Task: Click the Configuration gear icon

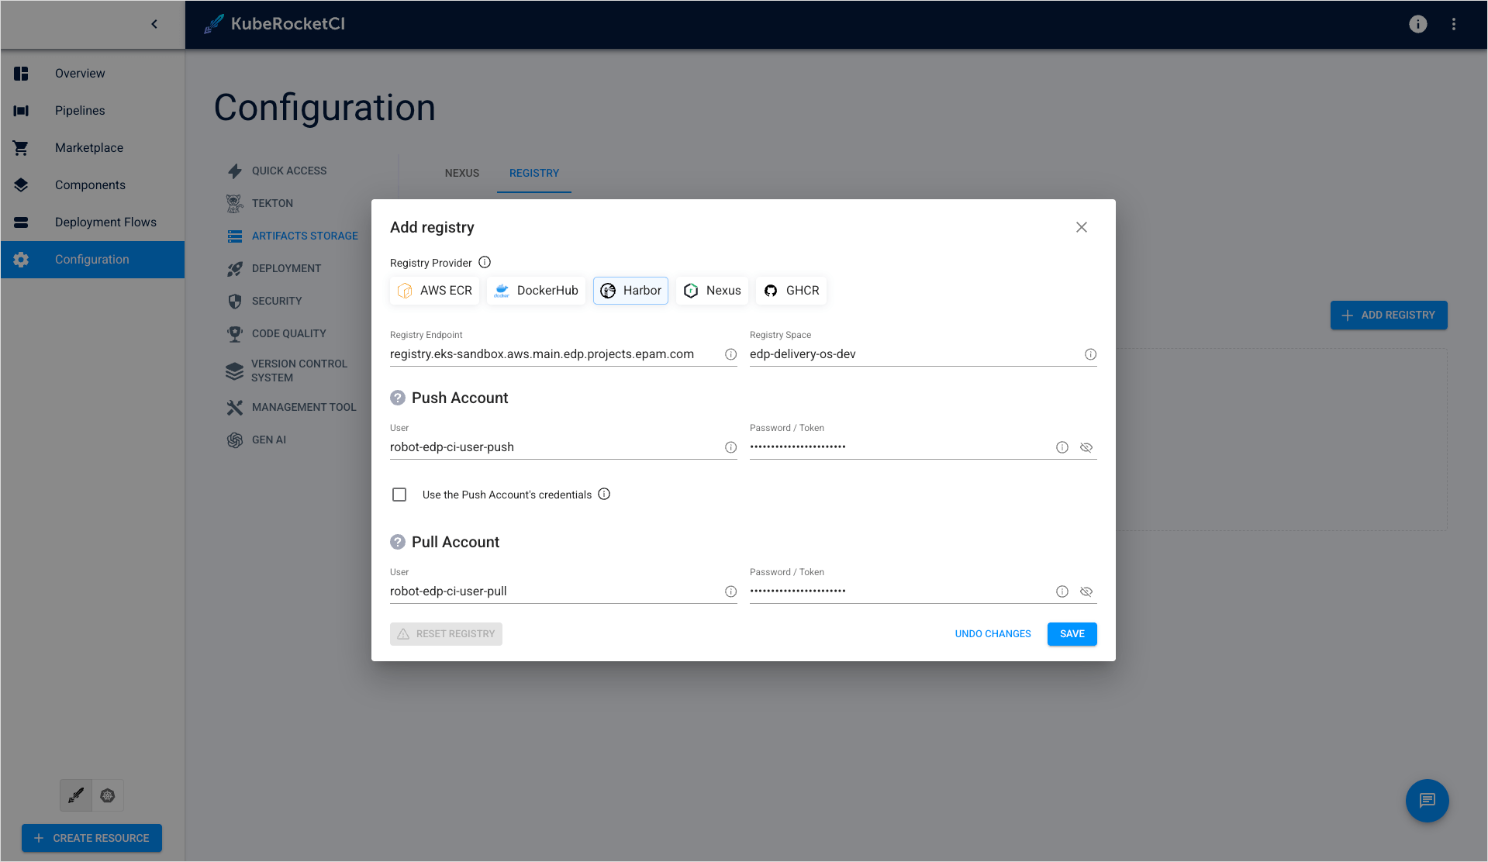Action: pyautogui.click(x=21, y=260)
